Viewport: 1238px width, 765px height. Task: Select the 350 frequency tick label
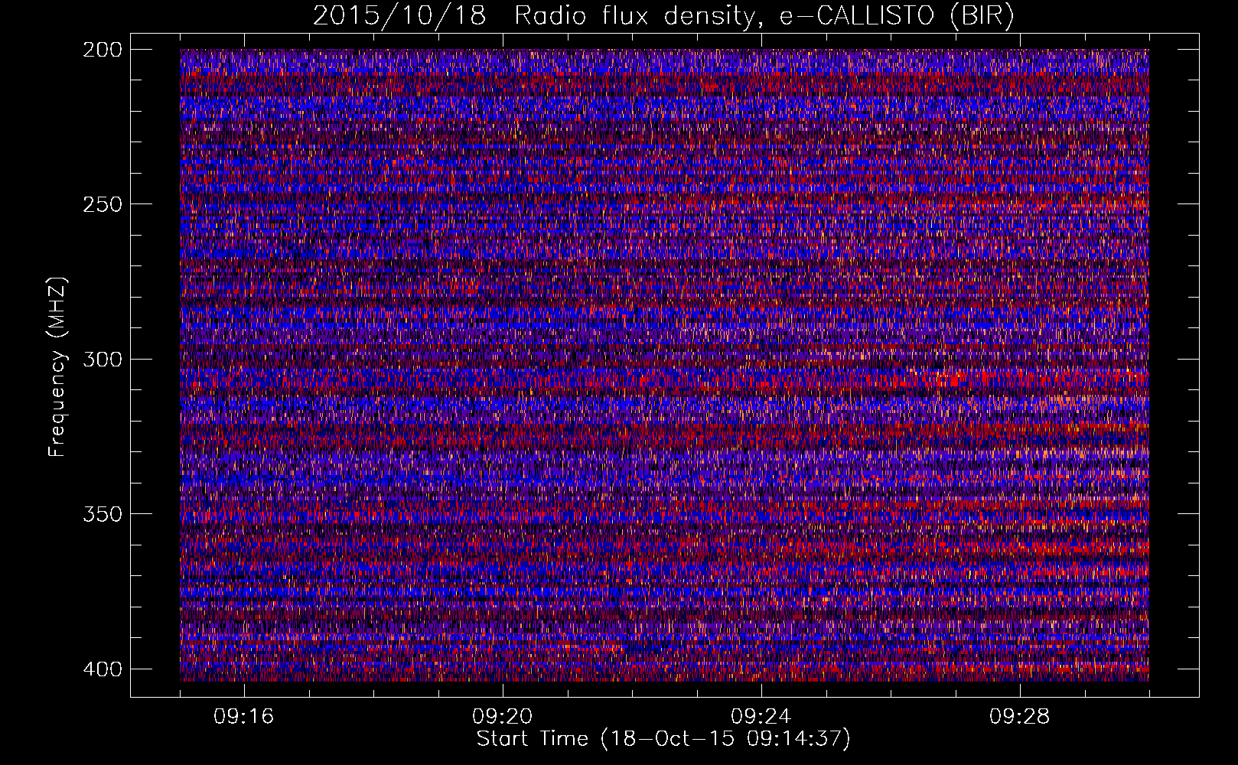[x=102, y=514]
